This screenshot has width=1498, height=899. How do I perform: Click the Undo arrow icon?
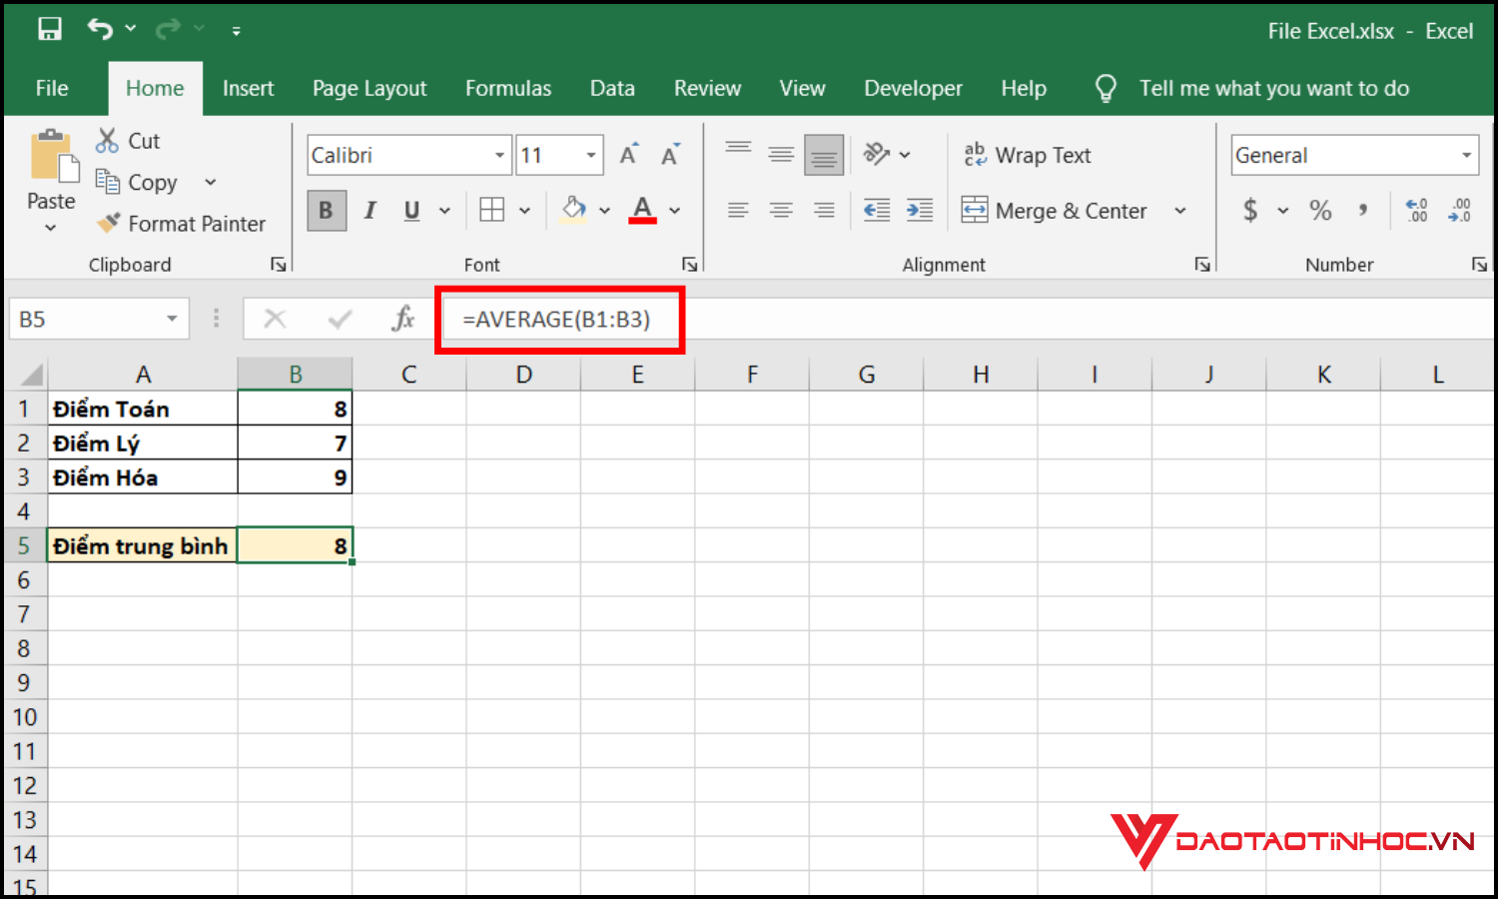100,29
